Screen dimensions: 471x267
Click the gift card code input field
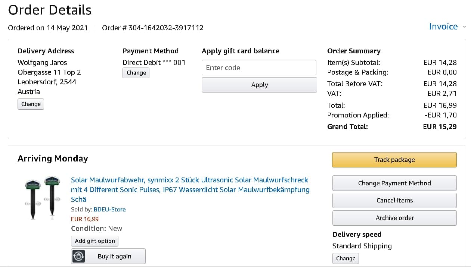point(259,67)
